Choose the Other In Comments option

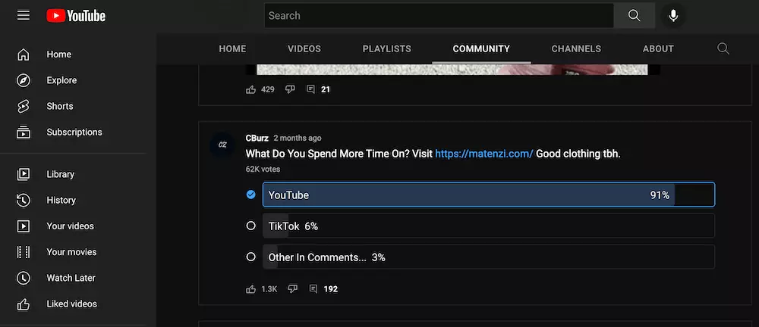click(x=488, y=257)
